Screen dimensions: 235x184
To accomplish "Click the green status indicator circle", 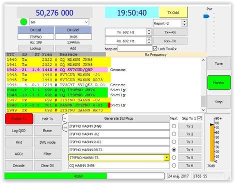I will [23, 22].
